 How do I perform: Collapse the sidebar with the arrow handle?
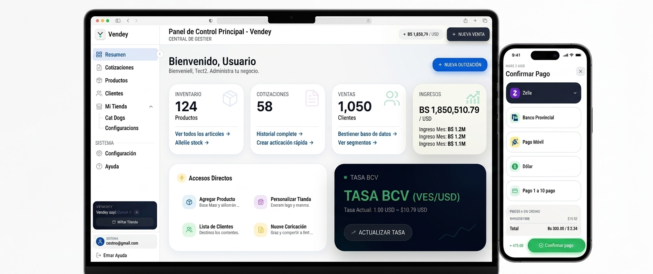160,54
